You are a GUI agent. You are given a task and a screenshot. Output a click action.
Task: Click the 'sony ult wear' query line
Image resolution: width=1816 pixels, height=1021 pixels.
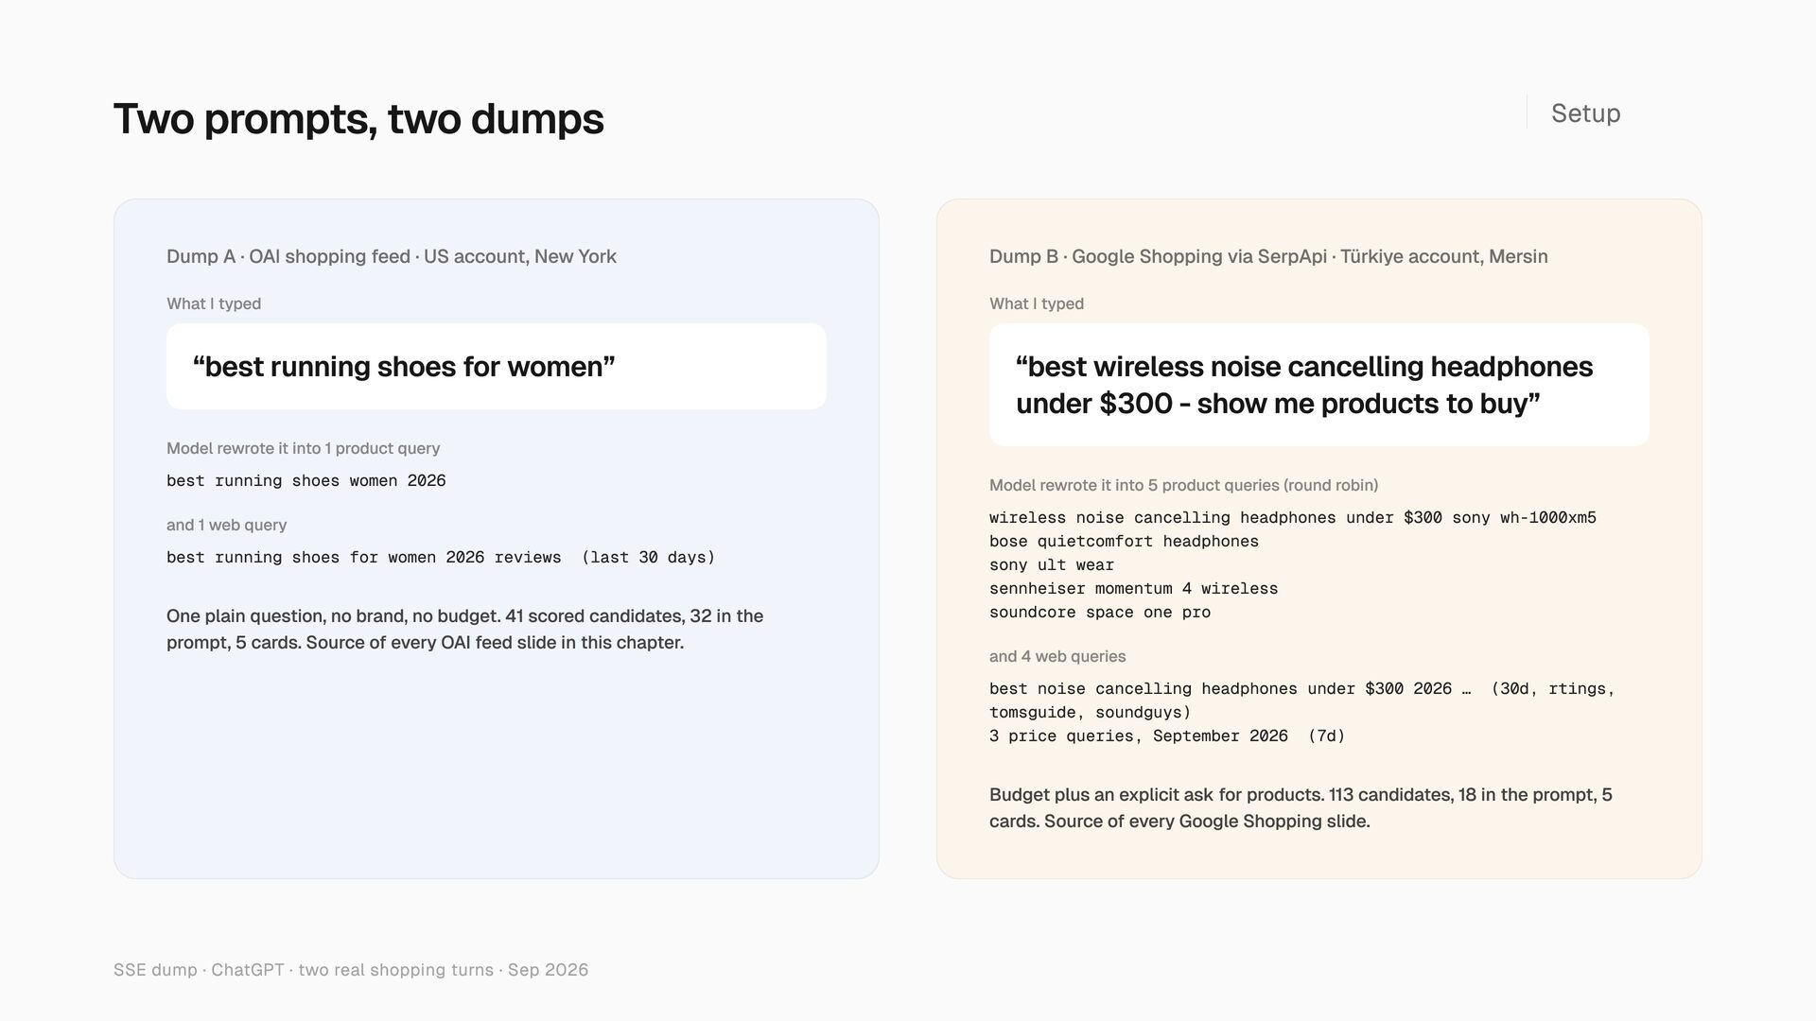click(x=1052, y=565)
